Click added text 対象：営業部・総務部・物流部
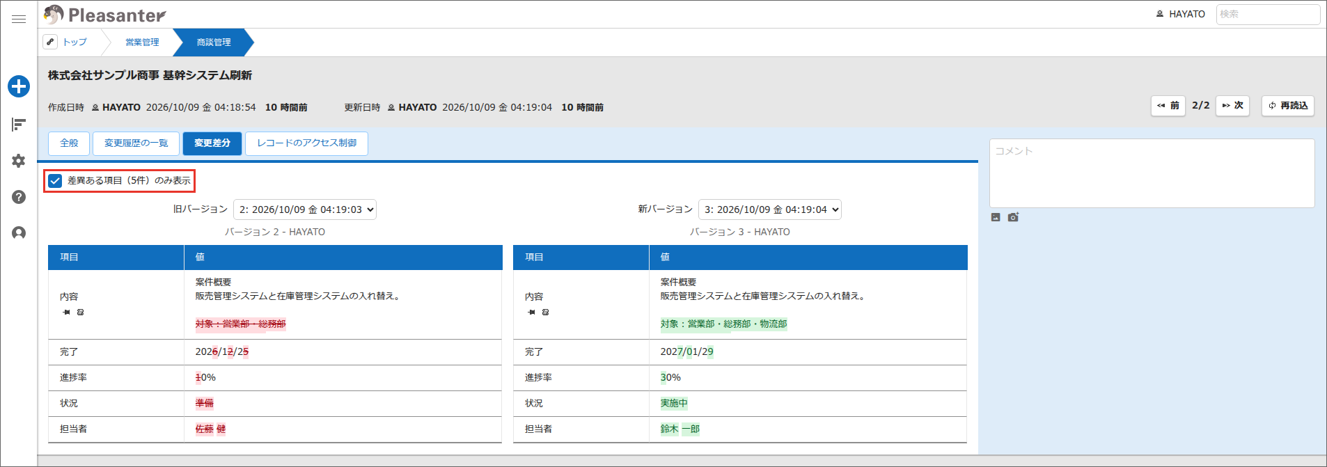This screenshot has height=467, width=1327. (x=724, y=324)
